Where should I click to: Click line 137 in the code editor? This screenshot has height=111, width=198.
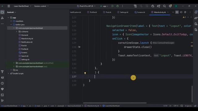click(x=131, y=76)
